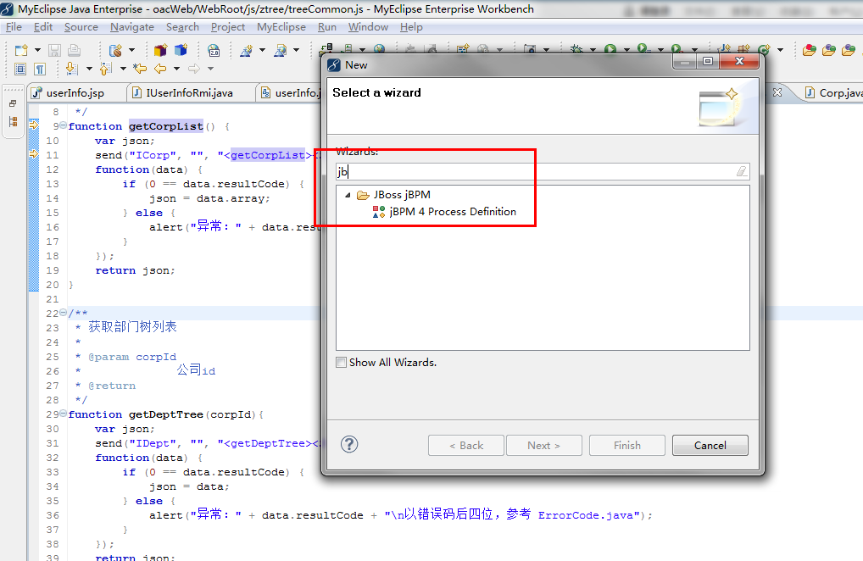Click the blue flask new wizard icon
This screenshot has height=561, width=863.
pyautogui.click(x=246, y=51)
